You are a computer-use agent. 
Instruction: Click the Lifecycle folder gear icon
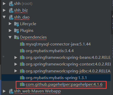click(16, 24)
